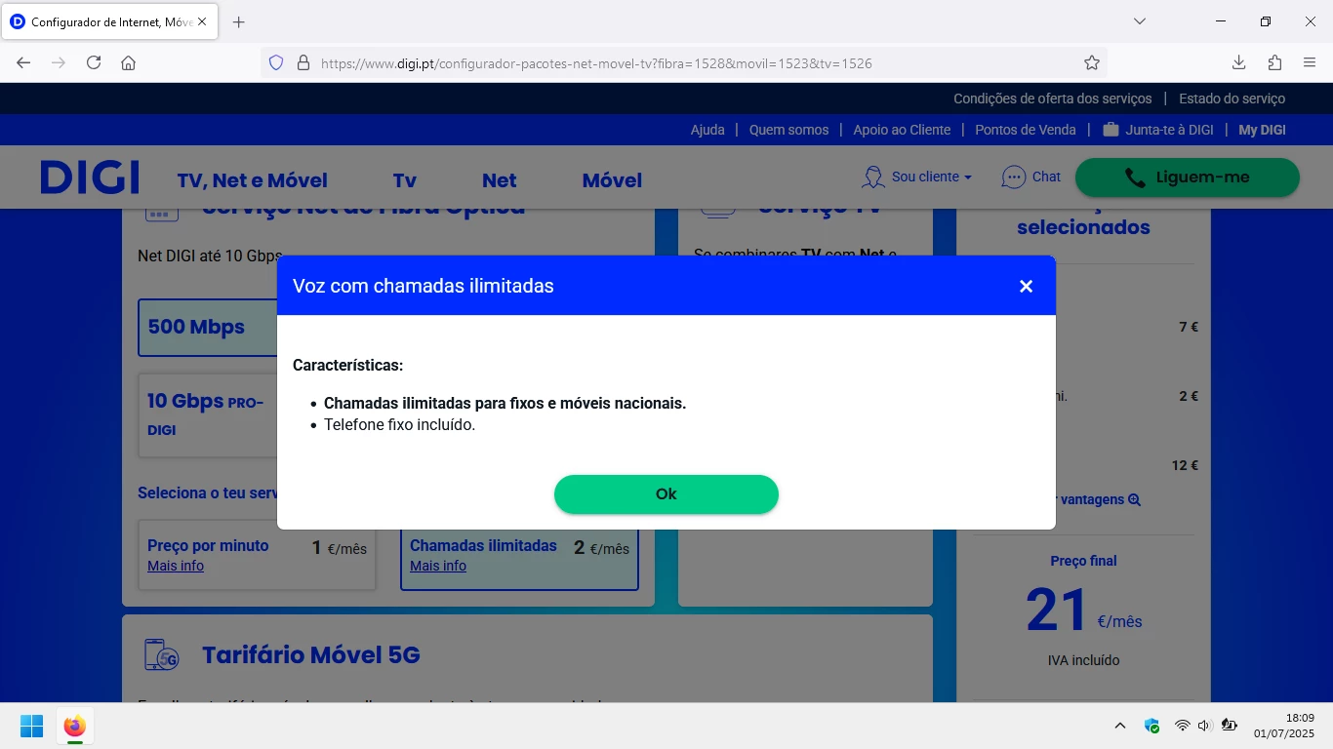Confirm the popup with the Ok button
Screen dimensions: 1333x749
pos(666,493)
